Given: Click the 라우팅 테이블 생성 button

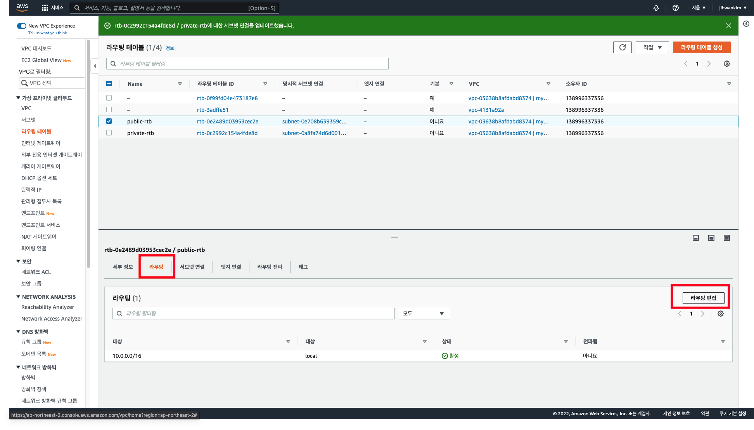Looking at the screenshot, I should click(702, 47).
